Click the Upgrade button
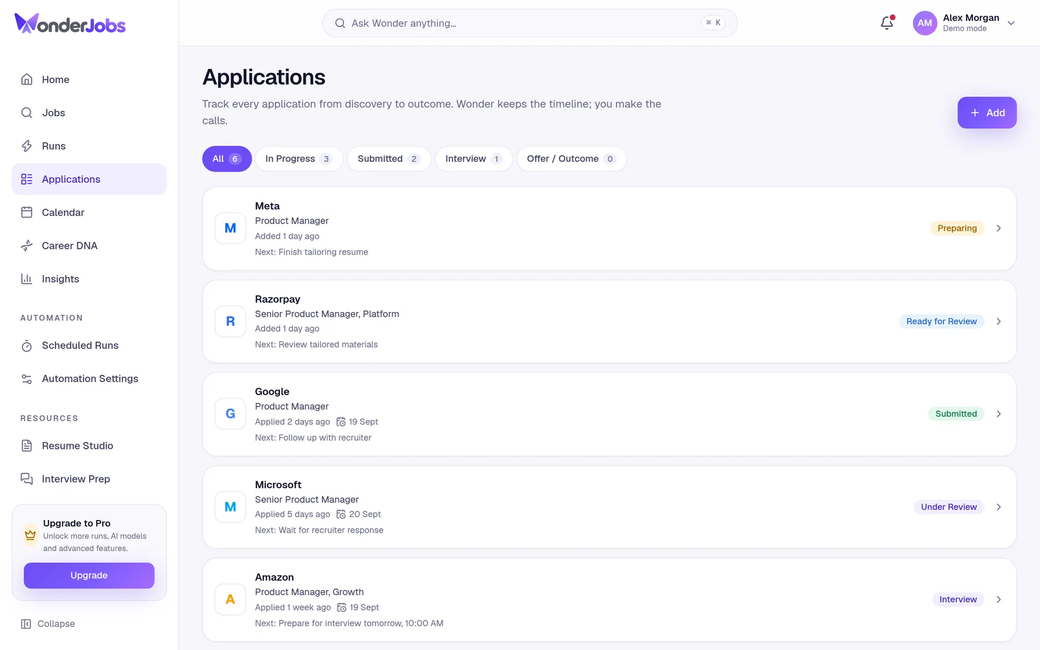 [x=89, y=575]
